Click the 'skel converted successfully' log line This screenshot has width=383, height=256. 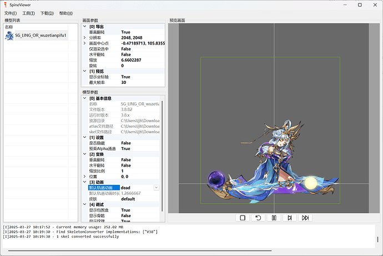point(61,237)
